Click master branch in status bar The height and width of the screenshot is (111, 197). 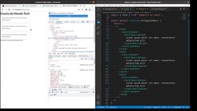click(x=101, y=107)
